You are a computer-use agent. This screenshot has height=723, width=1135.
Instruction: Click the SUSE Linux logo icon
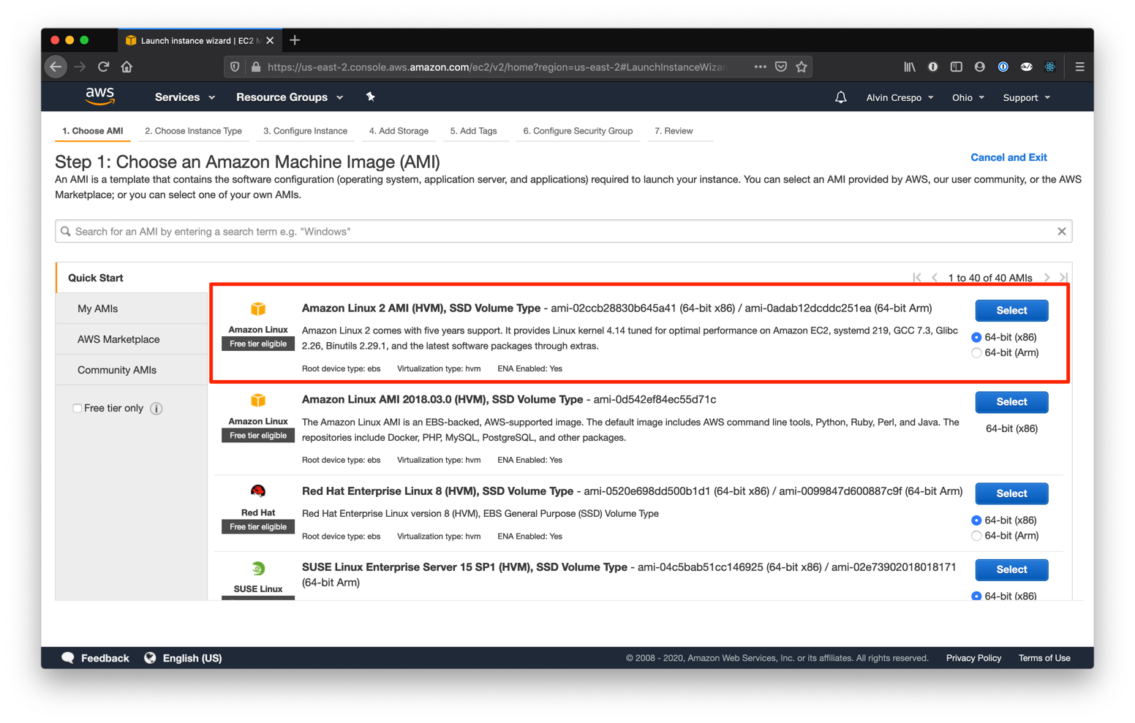click(257, 568)
